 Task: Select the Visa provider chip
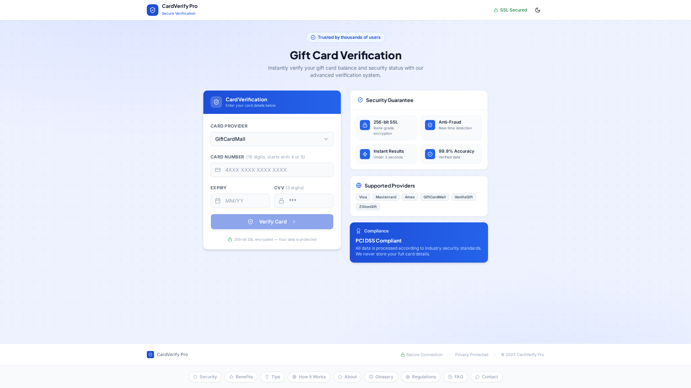pyautogui.click(x=363, y=197)
